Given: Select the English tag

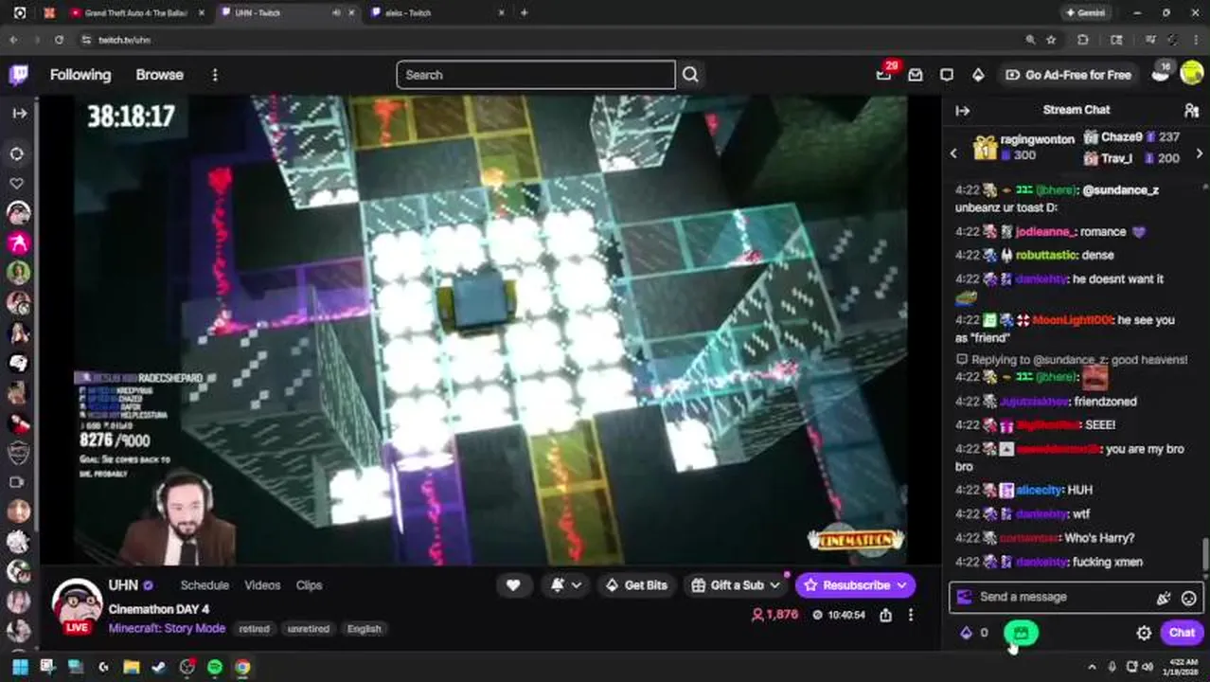Looking at the screenshot, I should (x=364, y=629).
